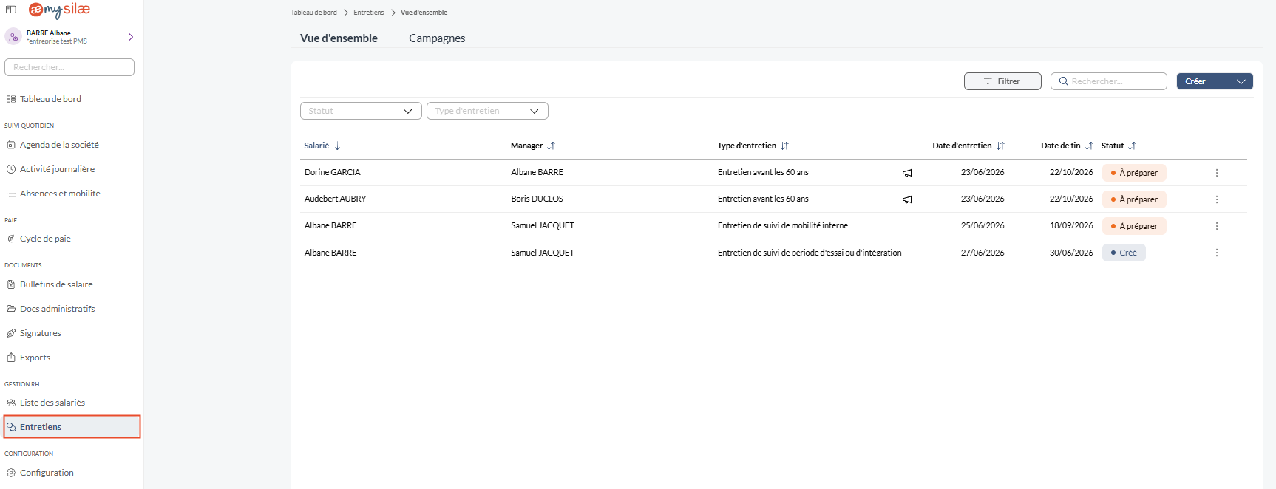Click the Exports share icon
The height and width of the screenshot is (489, 1276).
(11, 358)
